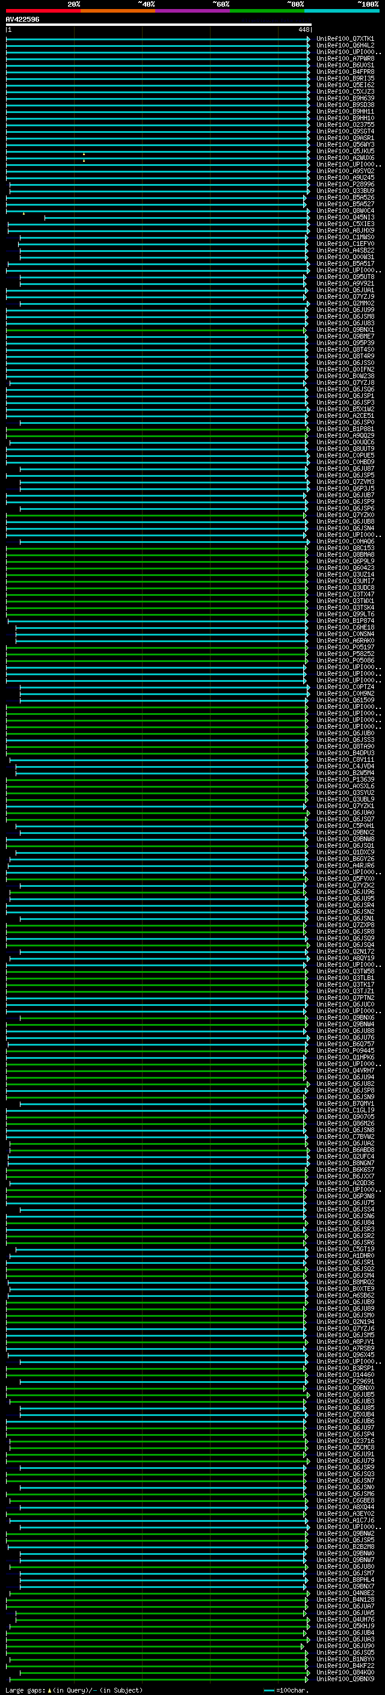
Task: Click hit label UniRef100_Q56WY3
Action: click(x=345, y=145)
